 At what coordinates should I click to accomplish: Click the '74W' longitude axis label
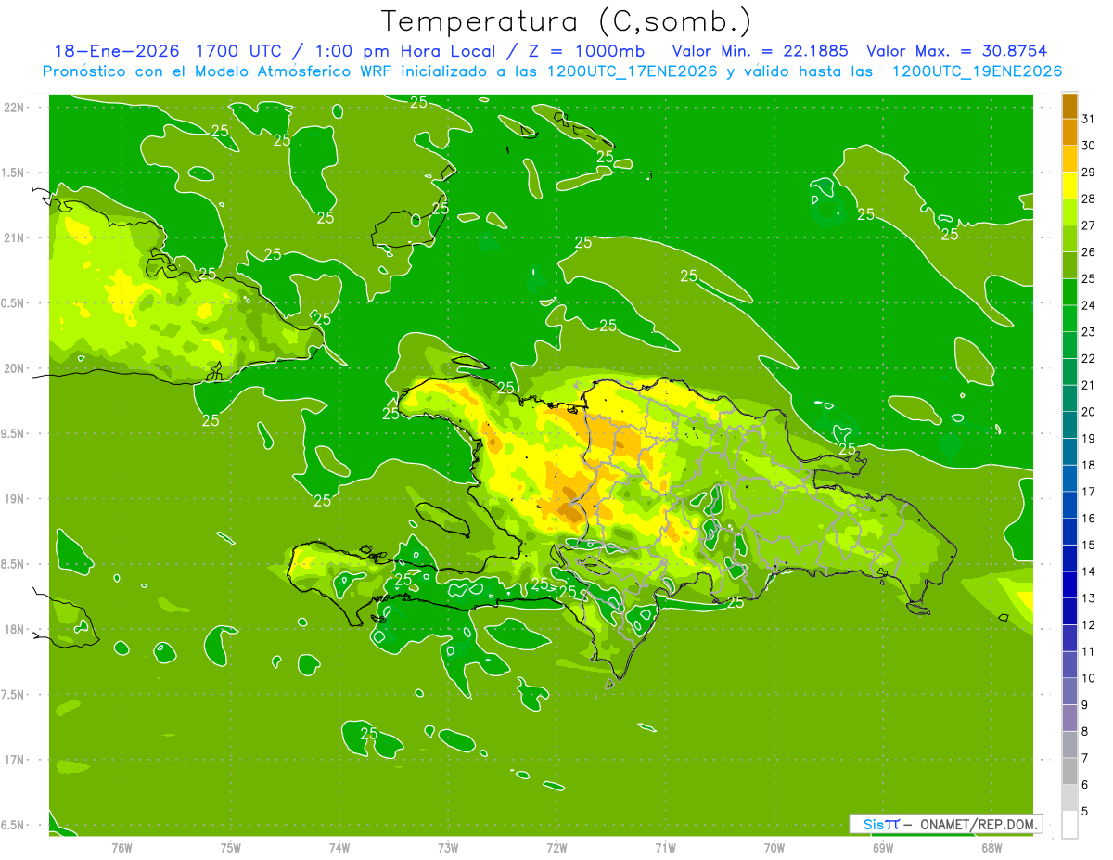[x=339, y=848]
